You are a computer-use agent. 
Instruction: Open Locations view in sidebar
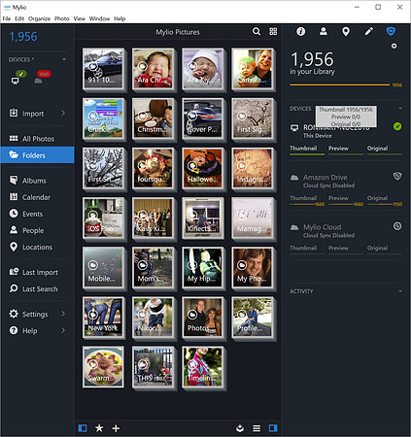37,247
